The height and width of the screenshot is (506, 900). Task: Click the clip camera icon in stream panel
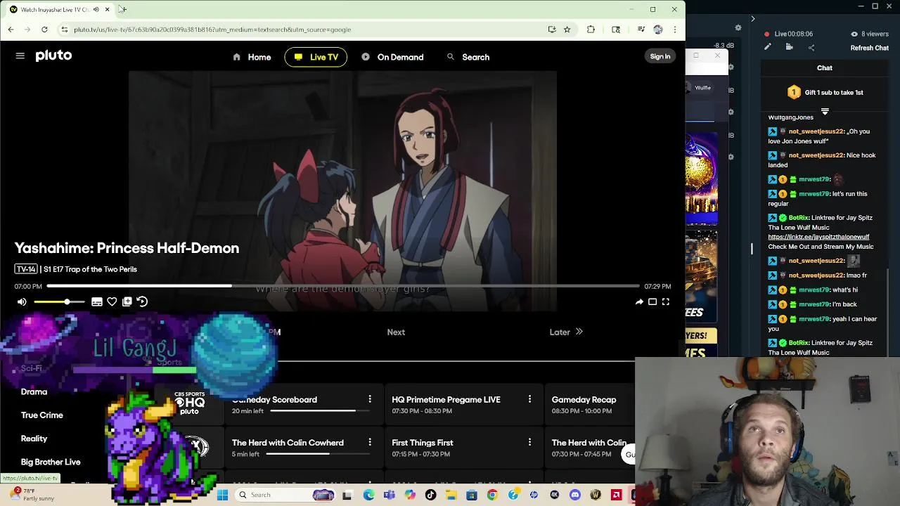790,47
